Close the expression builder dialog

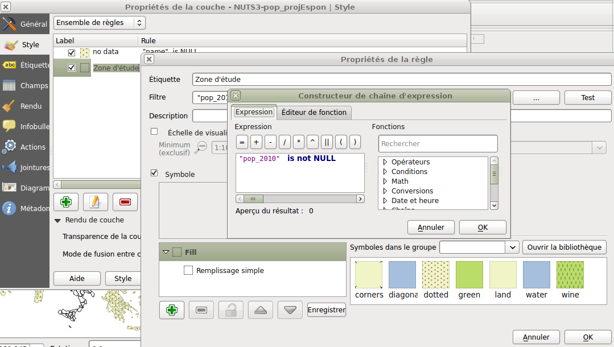coord(236,96)
